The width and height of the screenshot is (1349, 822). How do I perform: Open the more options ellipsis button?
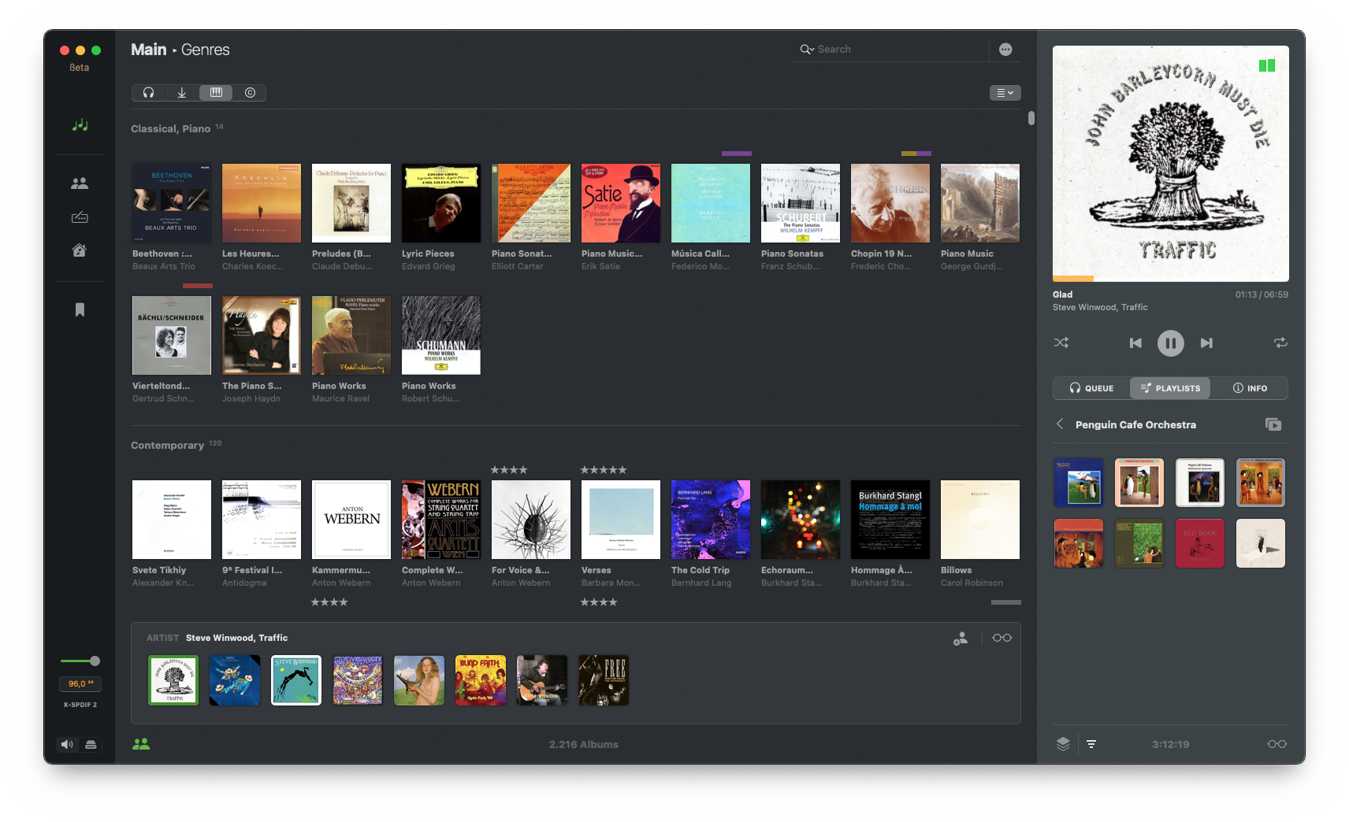1005,49
